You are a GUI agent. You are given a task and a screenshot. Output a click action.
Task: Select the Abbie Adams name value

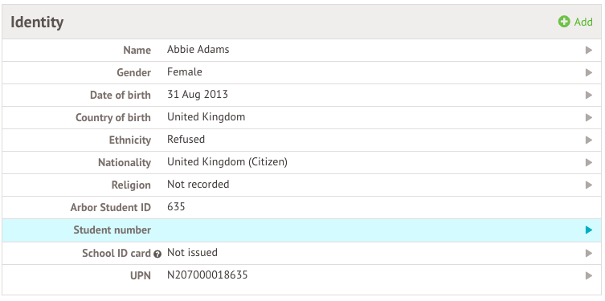click(198, 49)
